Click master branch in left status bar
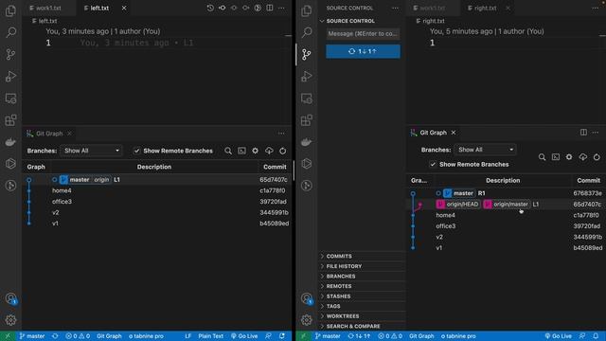The height and width of the screenshot is (341, 606). (x=32, y=336)
